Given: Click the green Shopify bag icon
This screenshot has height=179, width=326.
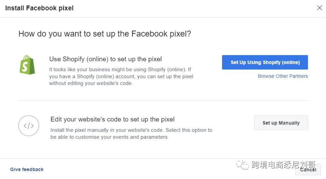Looking at the screenshot, I should pyautogui.click(x=27, y=65).
